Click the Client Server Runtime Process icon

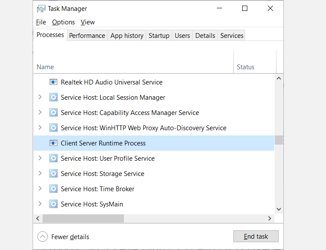pyautogui.click(x=53, y=143)
